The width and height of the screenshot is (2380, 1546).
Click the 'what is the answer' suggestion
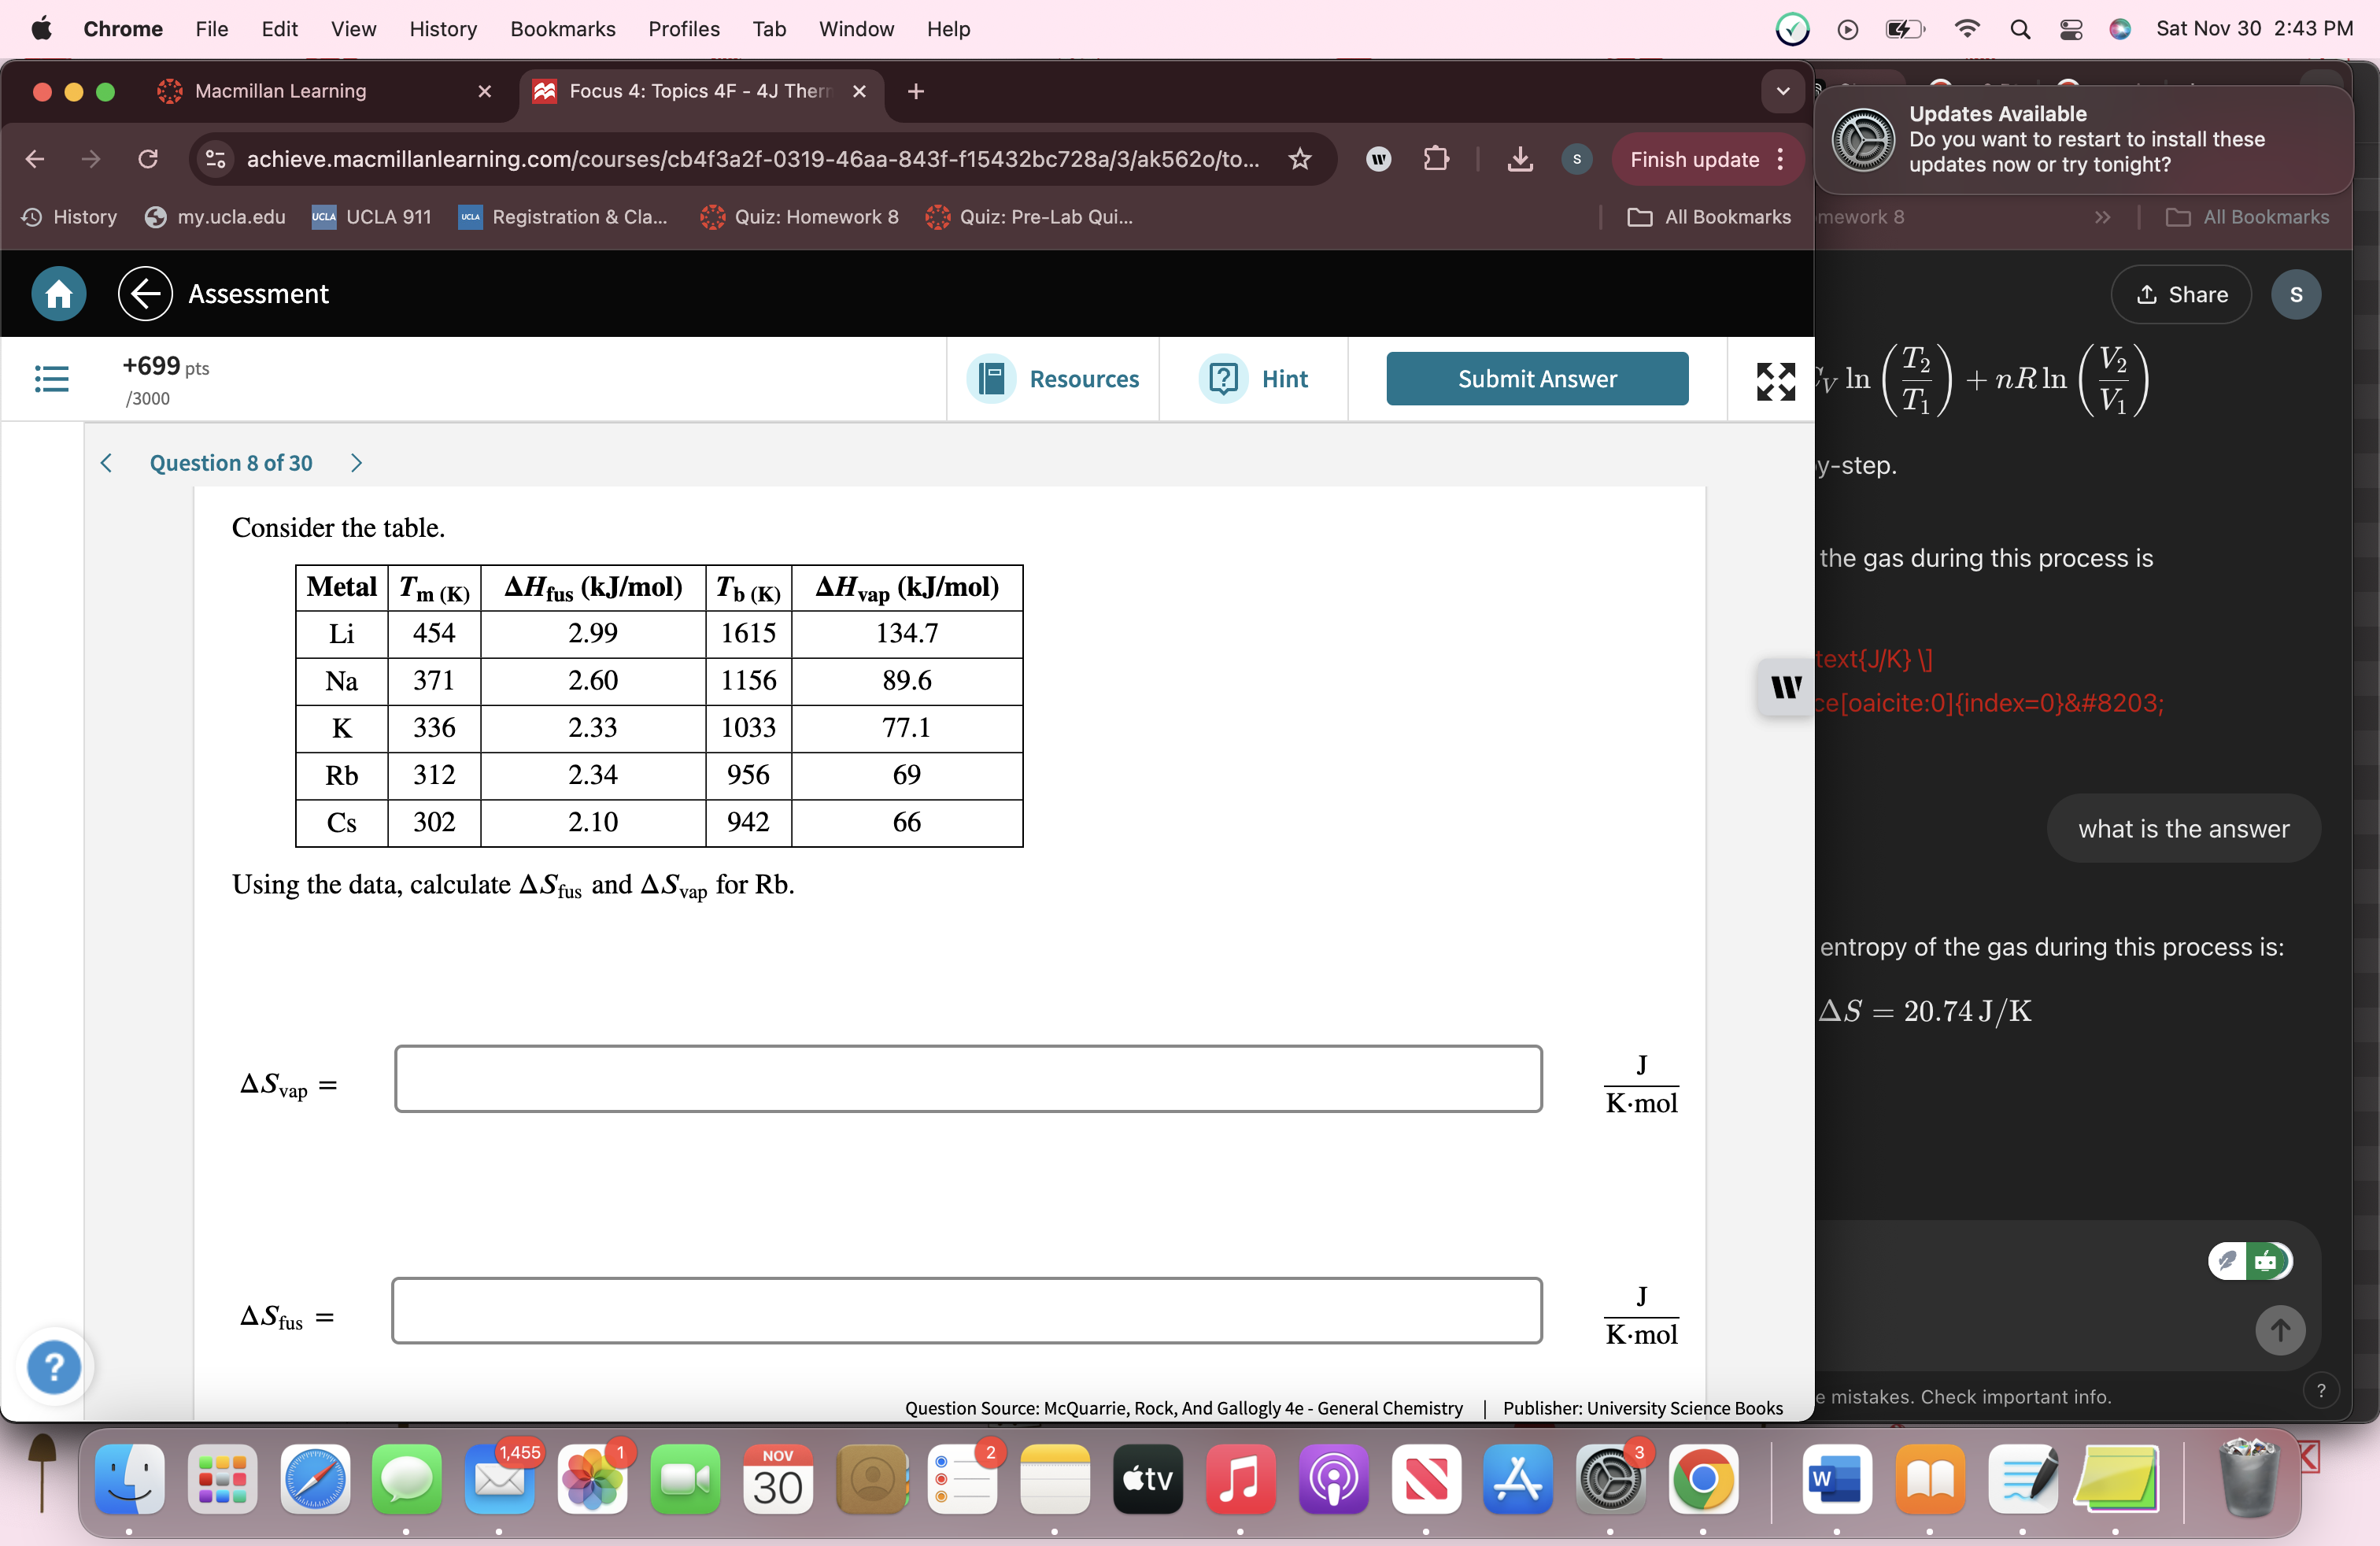pos(2183,828)
